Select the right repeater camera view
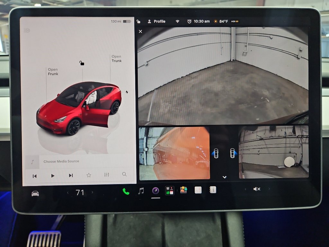 274,152
